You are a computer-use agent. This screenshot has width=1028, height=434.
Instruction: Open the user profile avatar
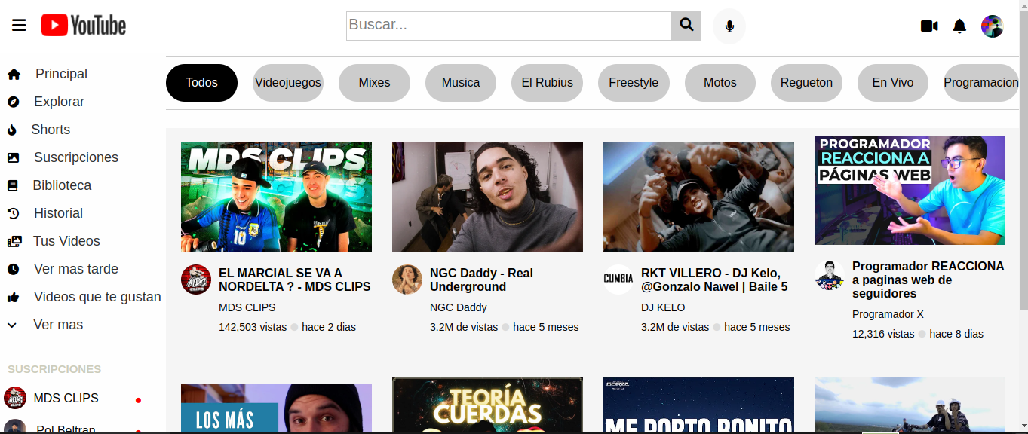tap(992, 26)
